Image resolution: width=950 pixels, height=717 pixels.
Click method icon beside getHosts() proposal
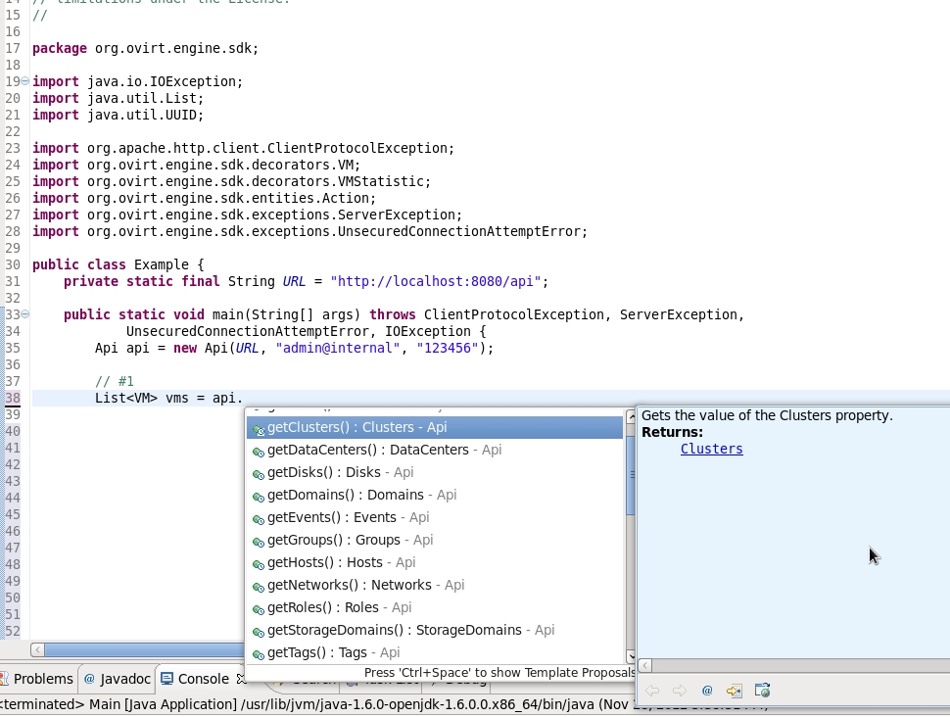(258, 563)
